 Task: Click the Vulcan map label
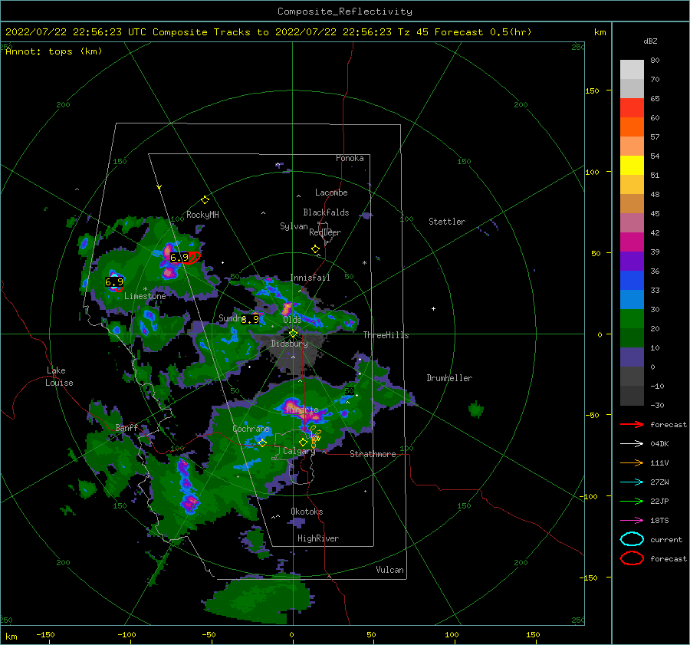(389, 570)
